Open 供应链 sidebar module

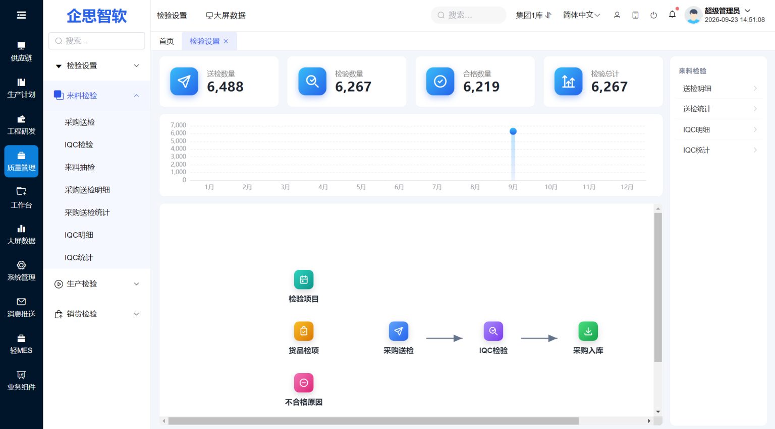21,52
